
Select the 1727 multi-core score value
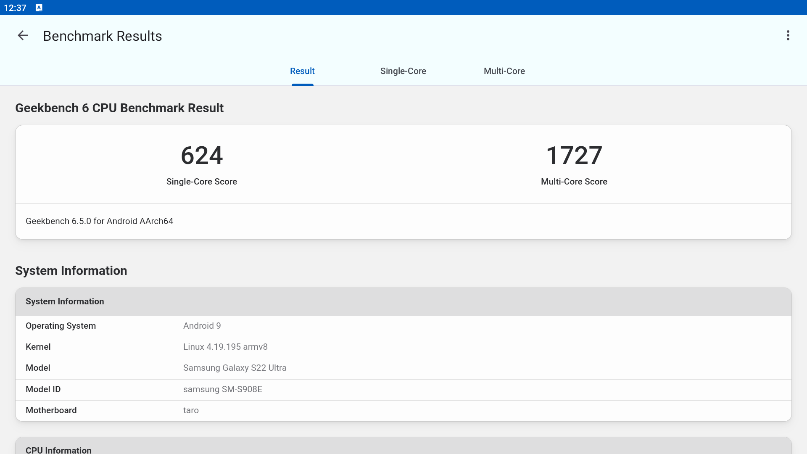574,156
